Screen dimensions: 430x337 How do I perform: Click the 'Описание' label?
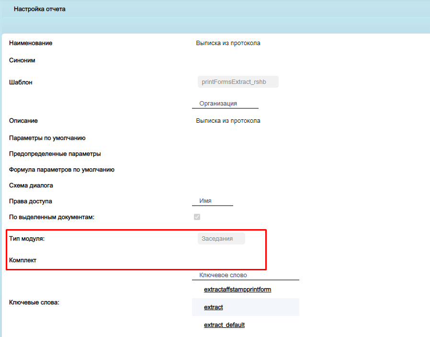23,121
